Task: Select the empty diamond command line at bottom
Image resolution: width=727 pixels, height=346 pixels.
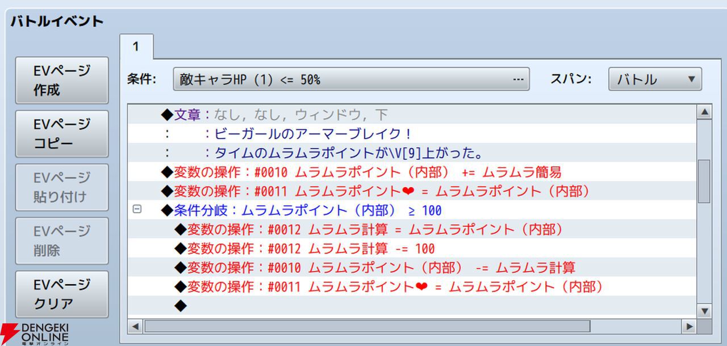Action: 181,306
